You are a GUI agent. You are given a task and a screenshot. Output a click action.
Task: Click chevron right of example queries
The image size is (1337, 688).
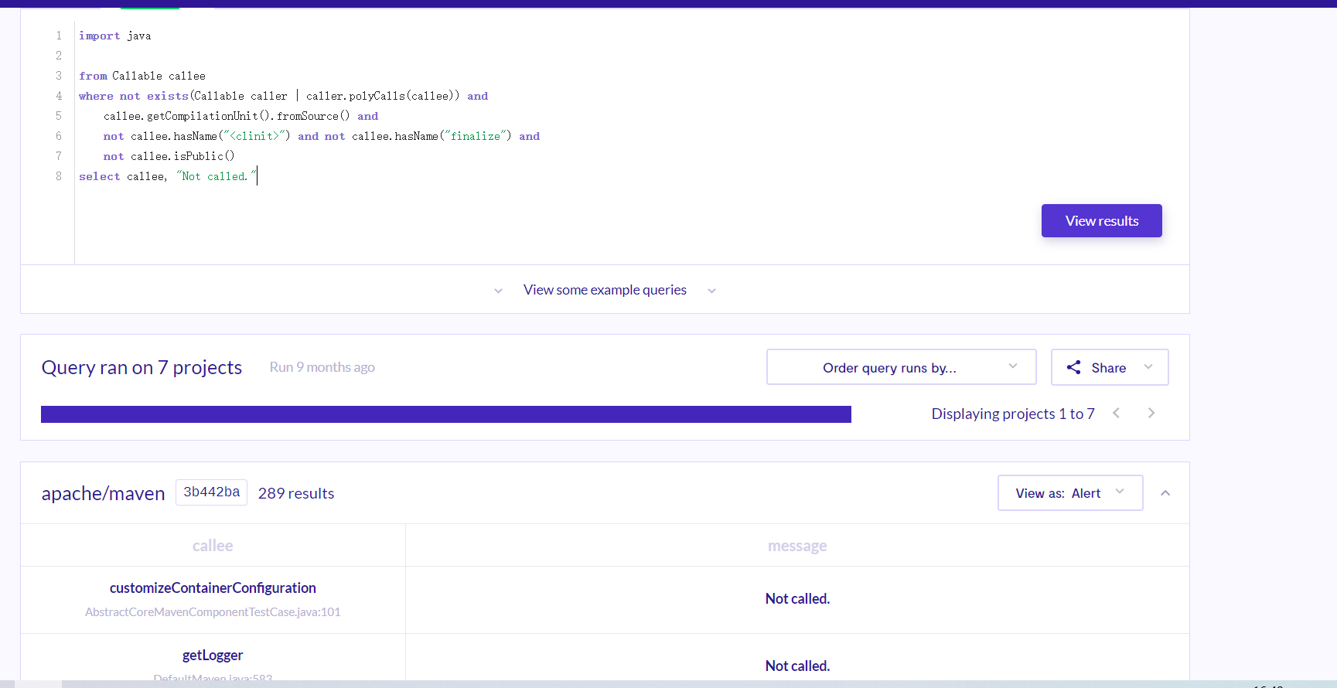tap(711, 291)
